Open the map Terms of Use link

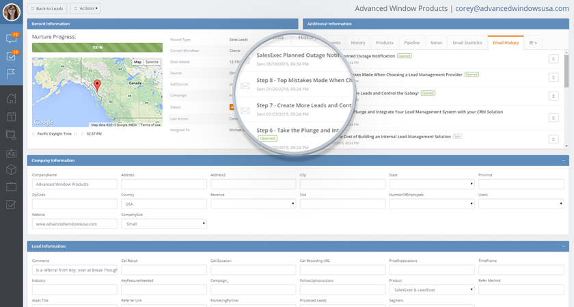tap(150, 125)
